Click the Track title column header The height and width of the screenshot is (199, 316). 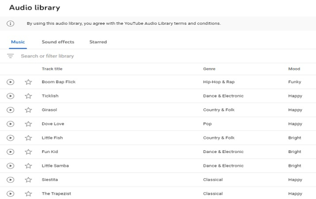coord(52,69)
